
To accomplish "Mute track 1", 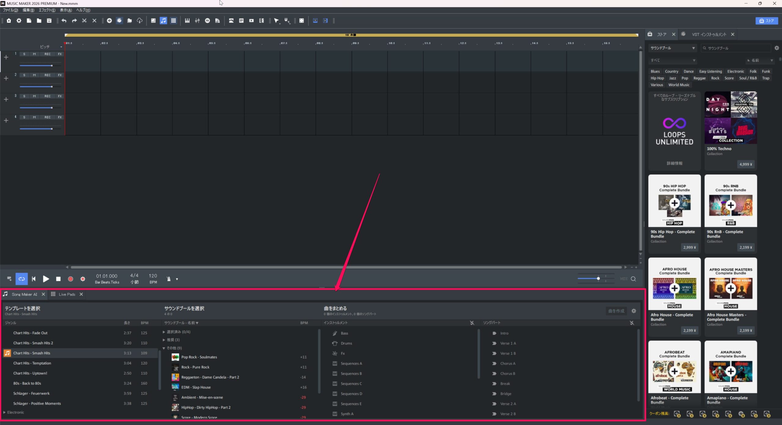I will tap(34, 54).
